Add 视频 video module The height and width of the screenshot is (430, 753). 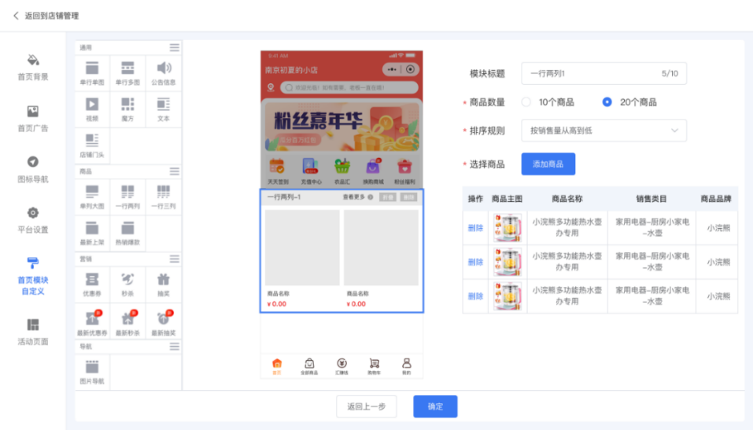coord(92,109)
